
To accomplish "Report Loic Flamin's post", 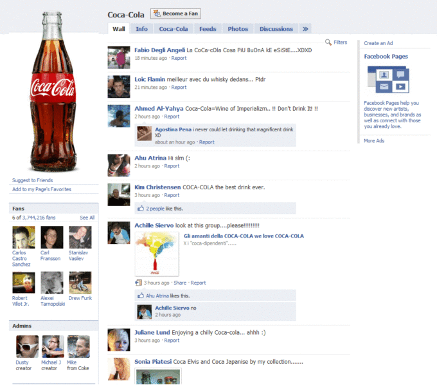I will [x=179, y=88].
